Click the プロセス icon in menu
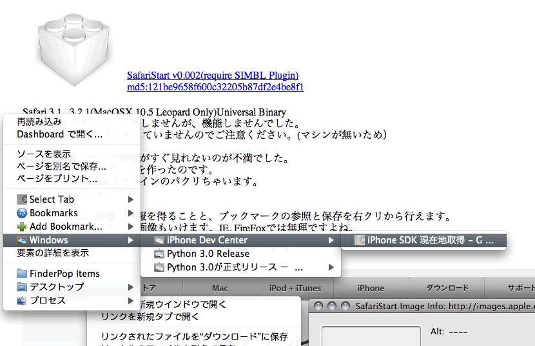 [22, 301]
